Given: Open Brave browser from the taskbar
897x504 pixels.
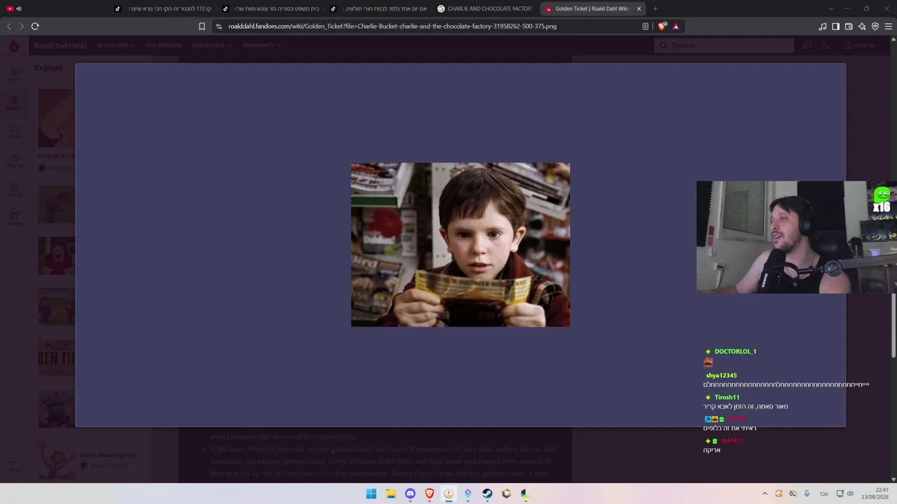Looking at the screenshot, I should (x=430, y=494).
